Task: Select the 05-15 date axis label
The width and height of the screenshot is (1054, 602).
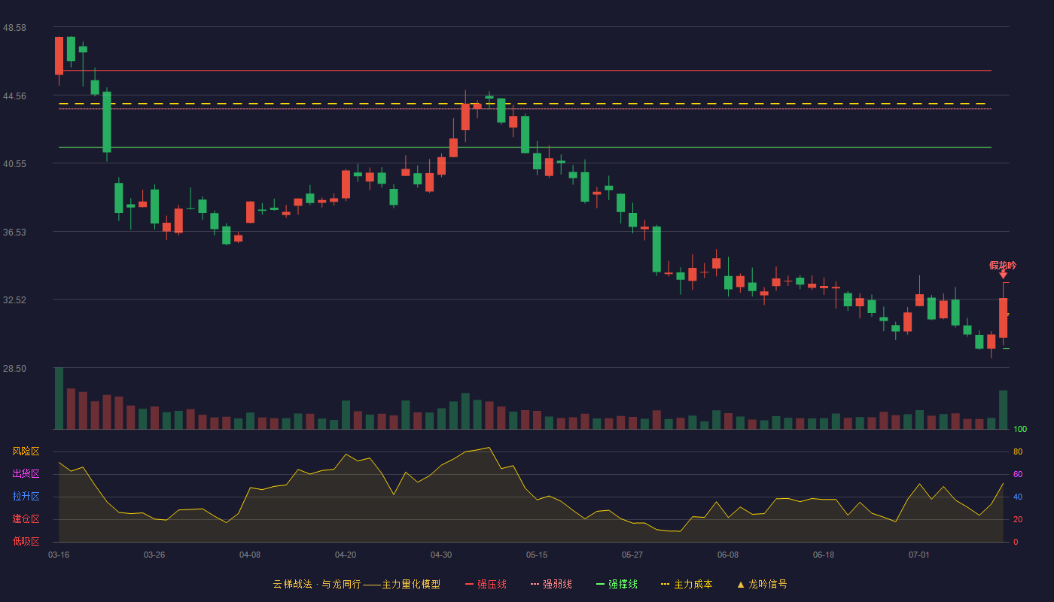Action: 537,555
